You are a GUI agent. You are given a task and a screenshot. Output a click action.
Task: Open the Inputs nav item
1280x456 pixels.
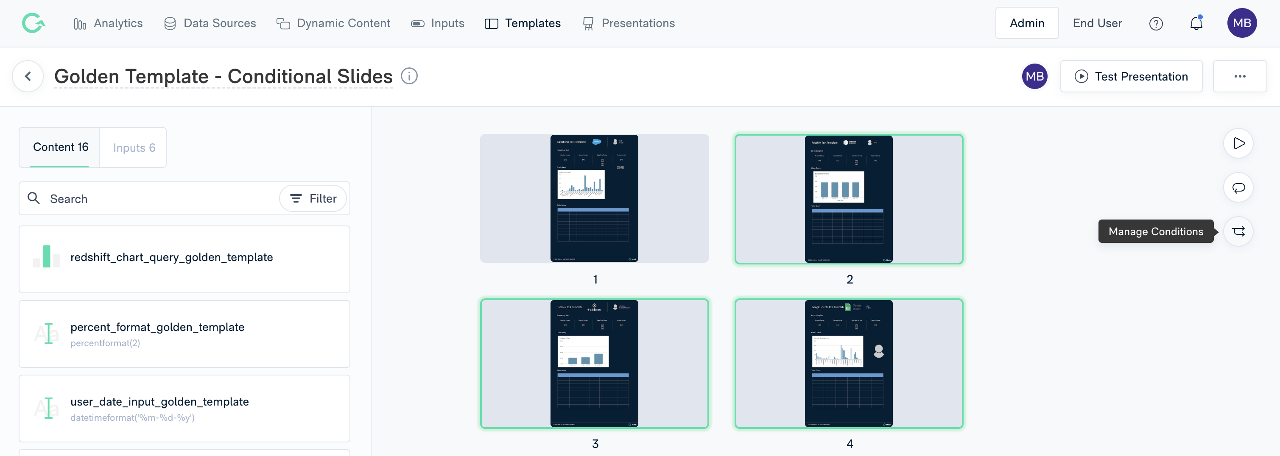[437, 23]
